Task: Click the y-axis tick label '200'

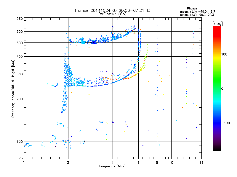Action: coord(20,99)
